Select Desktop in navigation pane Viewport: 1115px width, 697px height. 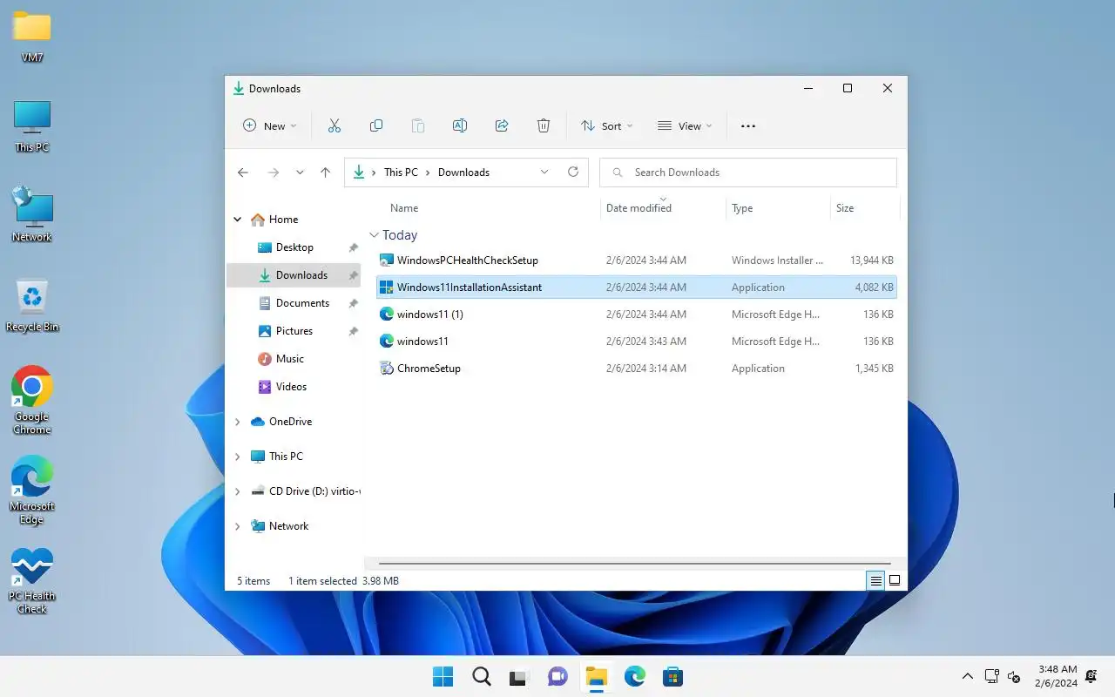[x=294, y=247]
